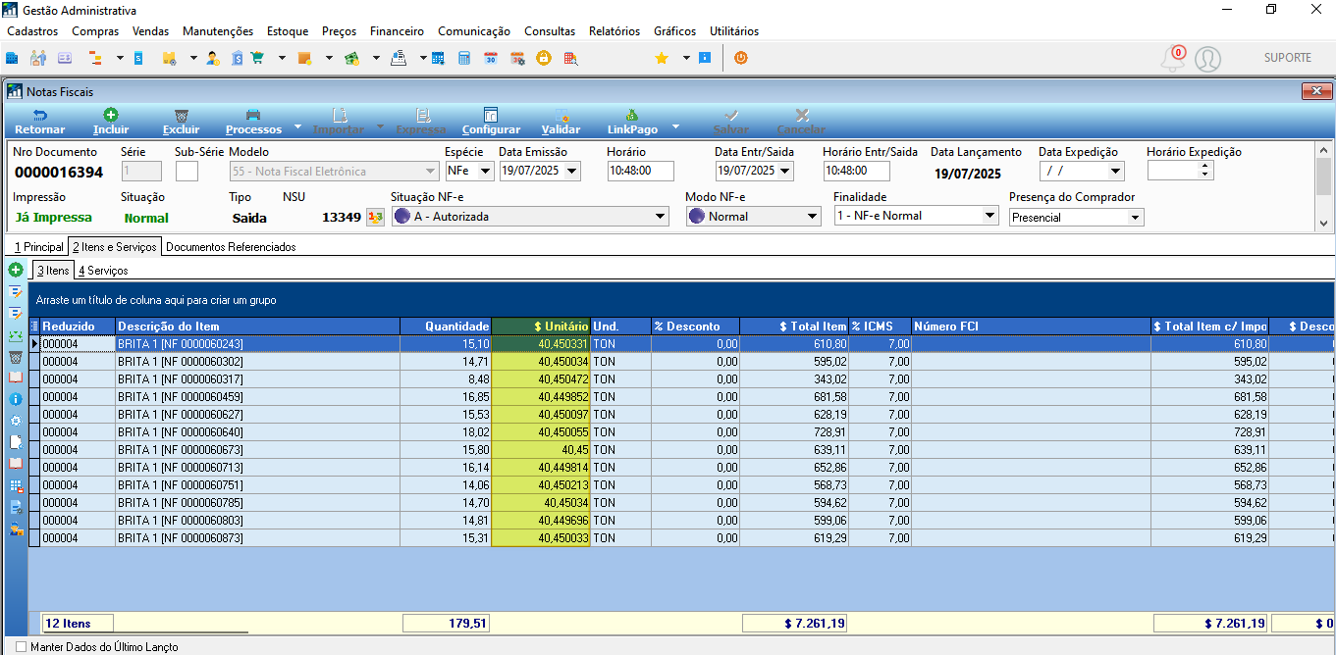The image size is (1336, 655).
Task: Expand the Presença do Comprador dropdown
Action: [1136, 218]
